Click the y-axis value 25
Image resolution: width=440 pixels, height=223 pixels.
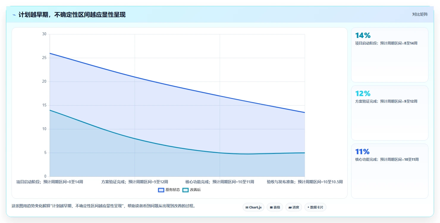pos(44,58)
